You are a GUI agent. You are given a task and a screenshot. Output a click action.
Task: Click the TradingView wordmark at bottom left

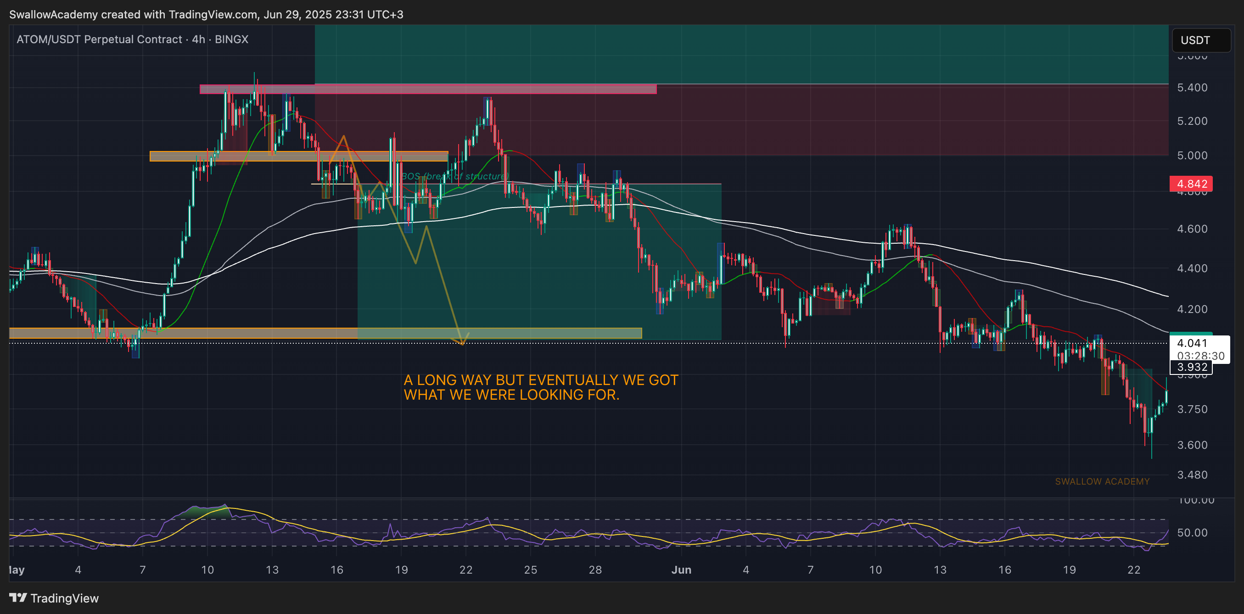(x=64, y=598)
